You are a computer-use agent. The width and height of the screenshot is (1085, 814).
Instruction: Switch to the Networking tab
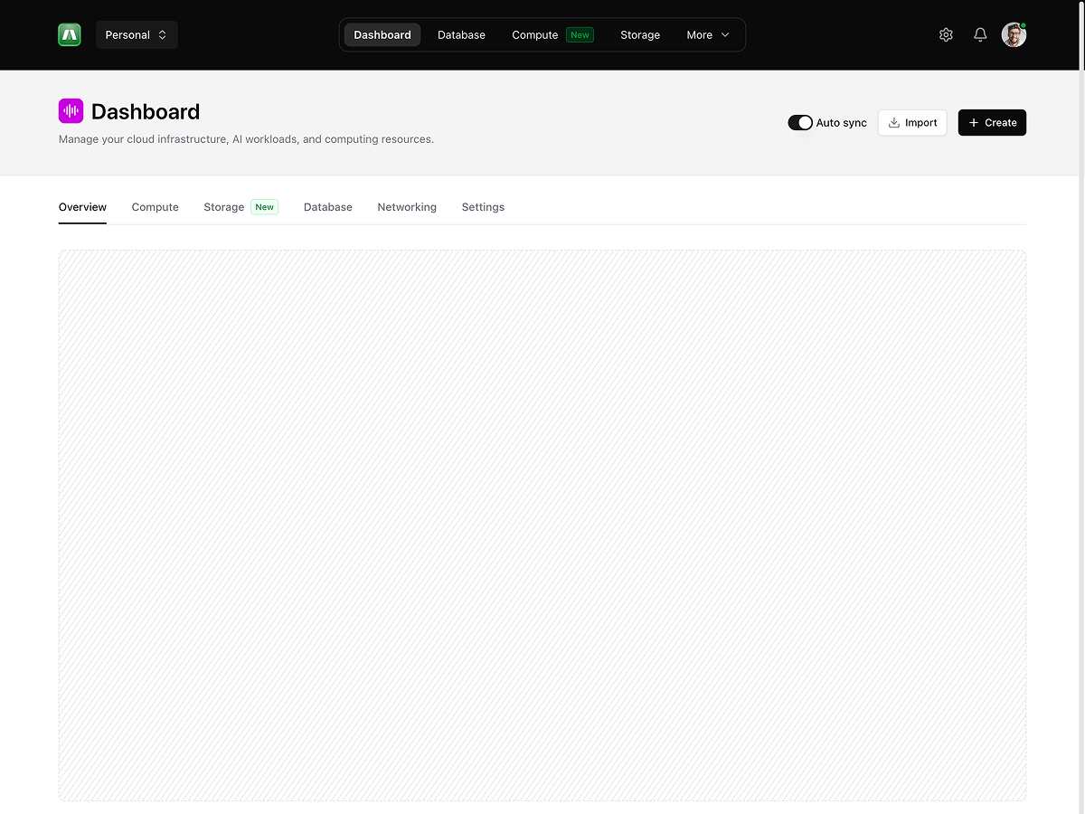[x=407, y=207]
